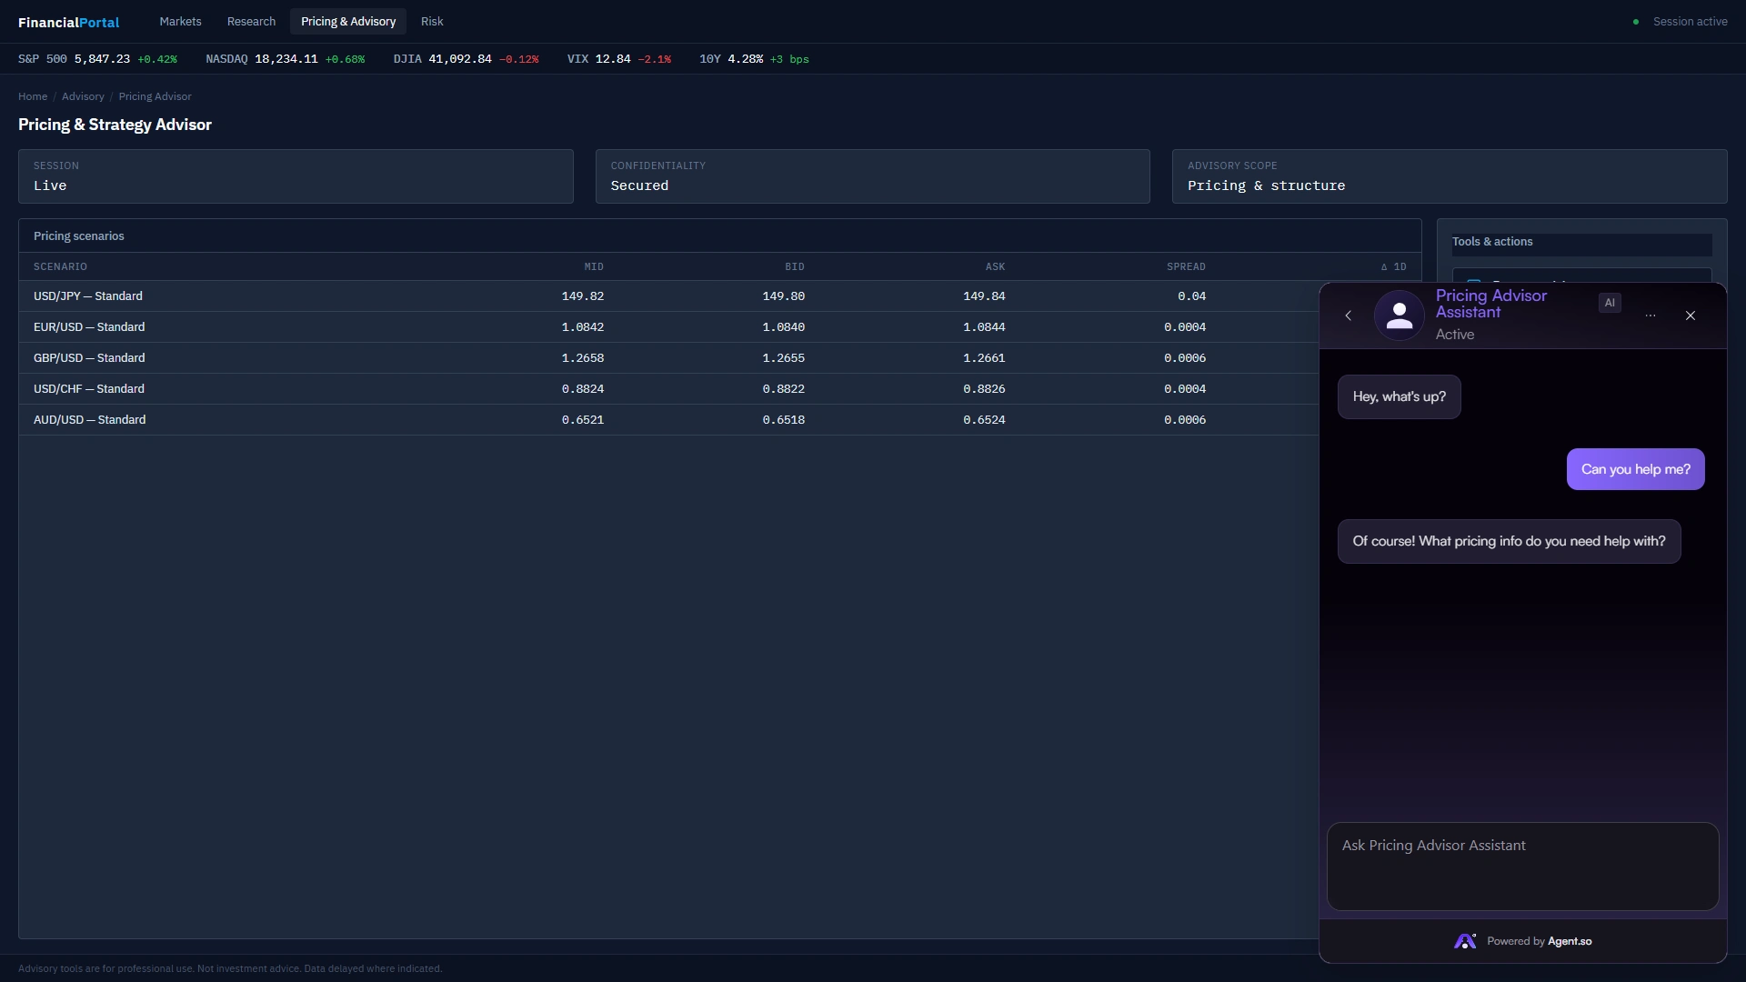Sort by the MID column header

click(x=594, y=266)
